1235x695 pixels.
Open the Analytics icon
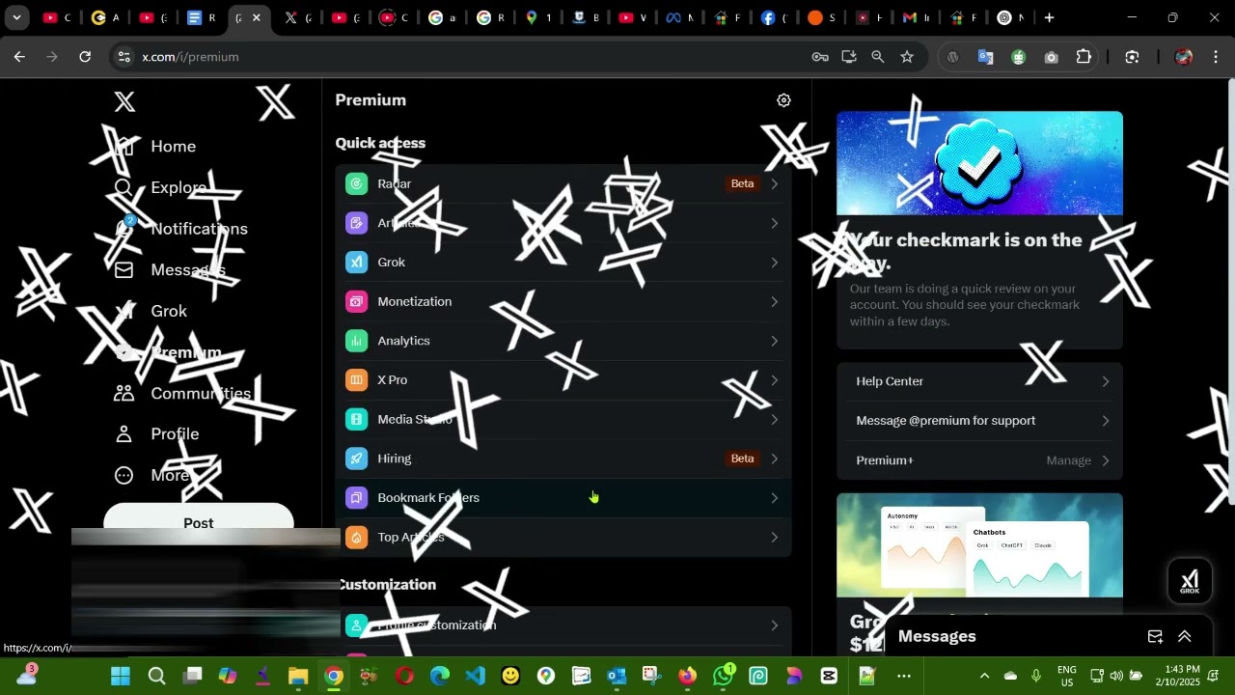pyautogui.click(x=357, y=341)
